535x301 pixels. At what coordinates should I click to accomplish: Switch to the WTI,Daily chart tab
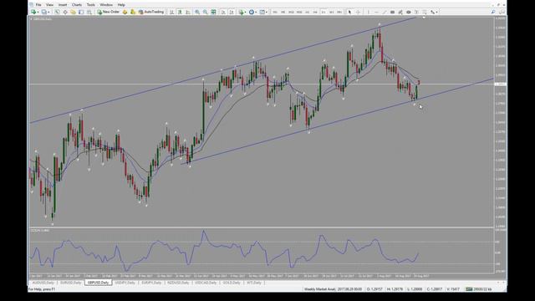(x=254, y=283)
